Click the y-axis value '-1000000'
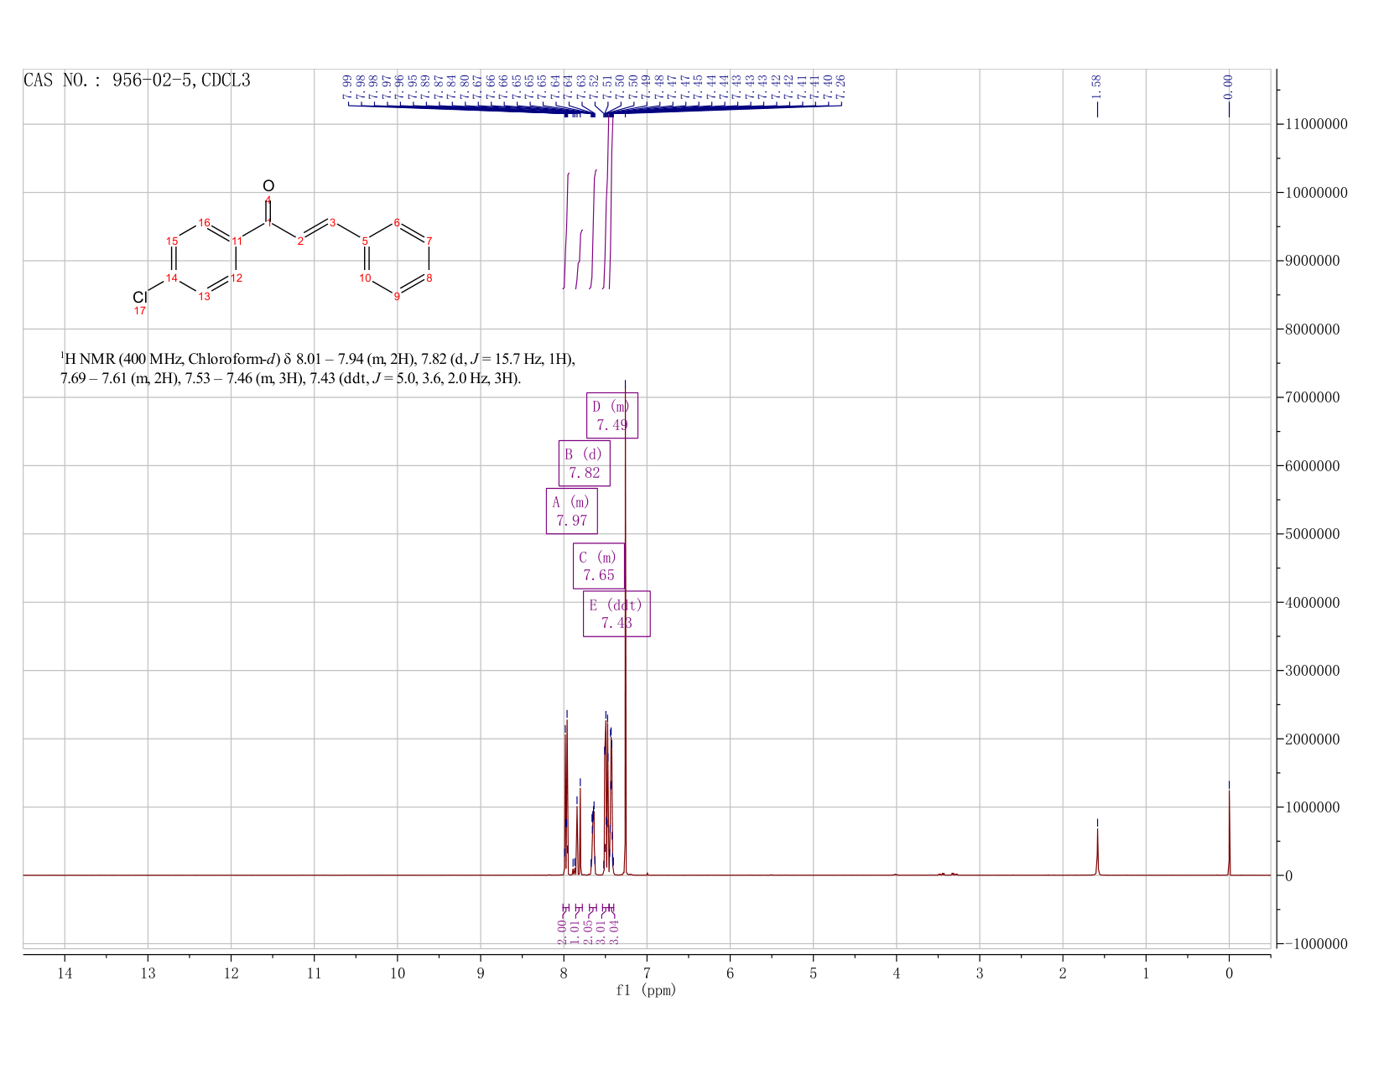This screenshot has width=1384, height=1069. 1315,944
